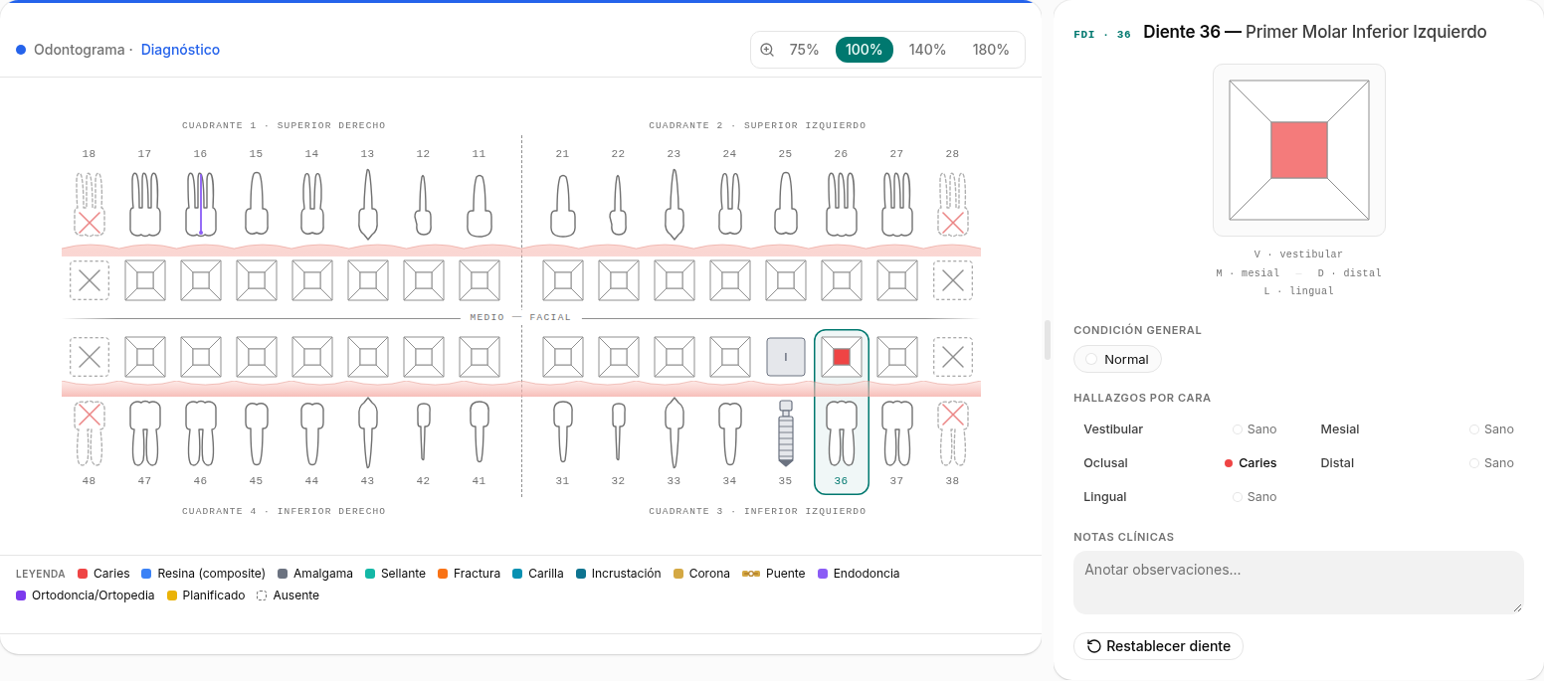Click the purple Endodoncia legend swatch
This screenshot has height=681, width=1544.
(x=823, y=574)
